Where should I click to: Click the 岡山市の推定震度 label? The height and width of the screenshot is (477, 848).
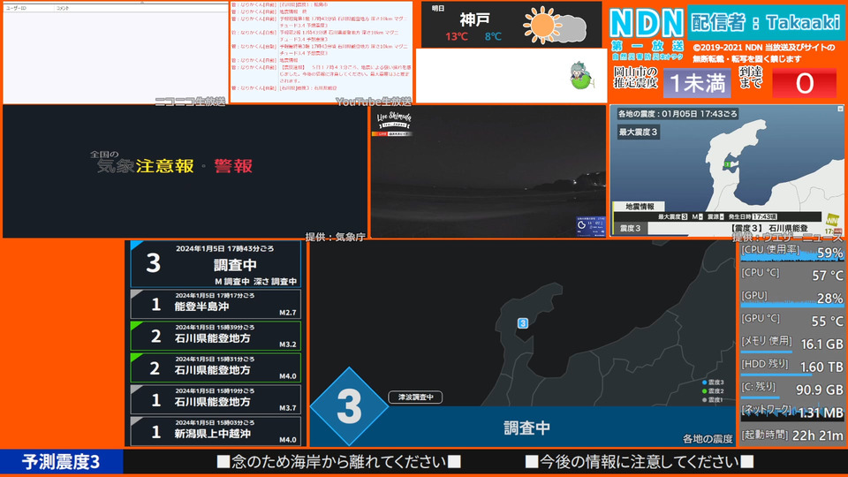point(635,78)
